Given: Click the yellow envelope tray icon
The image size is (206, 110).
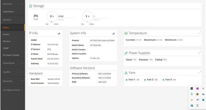Looking at the screenshot, I should point(192,100).
